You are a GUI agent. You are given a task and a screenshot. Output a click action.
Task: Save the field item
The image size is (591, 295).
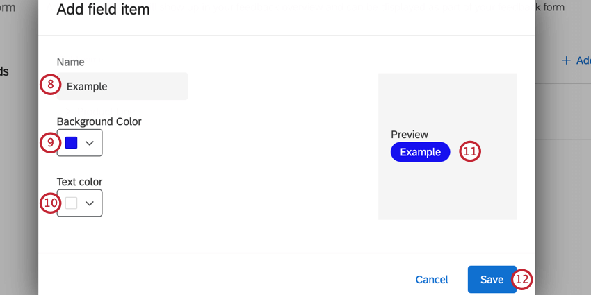tap(492, 279)
